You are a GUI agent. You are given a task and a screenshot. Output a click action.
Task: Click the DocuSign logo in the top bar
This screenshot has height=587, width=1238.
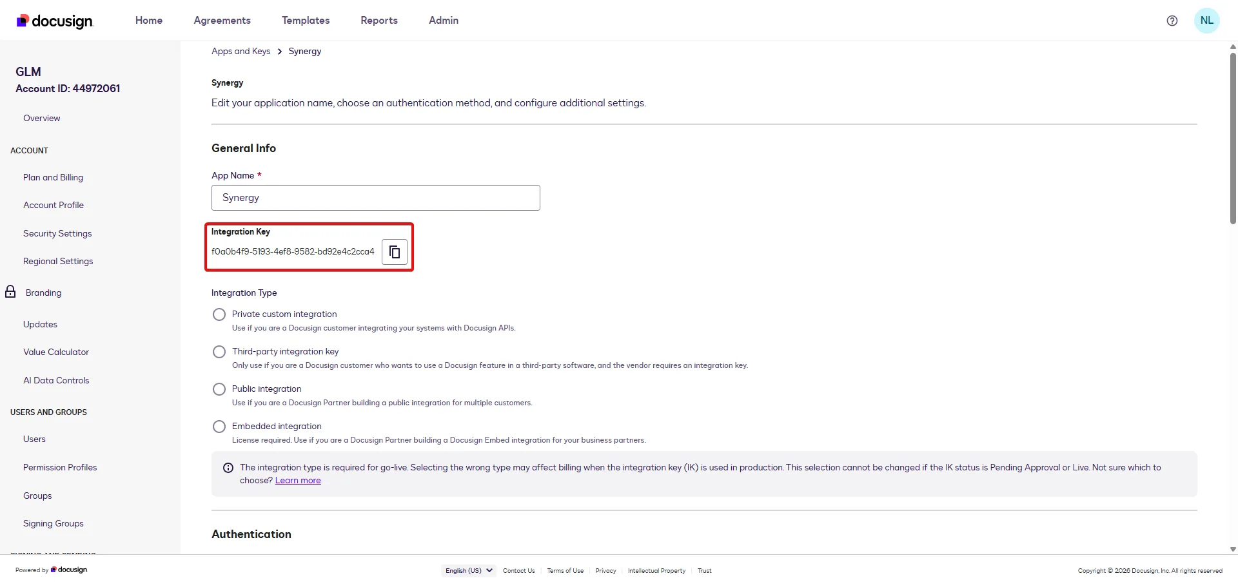click(x=54, y=21)
